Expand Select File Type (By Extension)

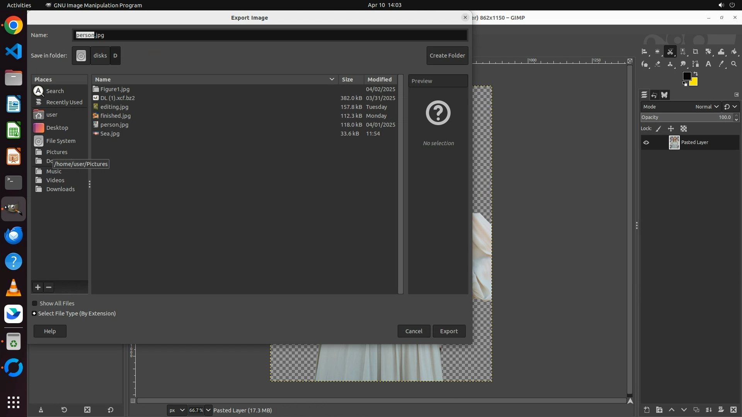[x=34, y=314]
